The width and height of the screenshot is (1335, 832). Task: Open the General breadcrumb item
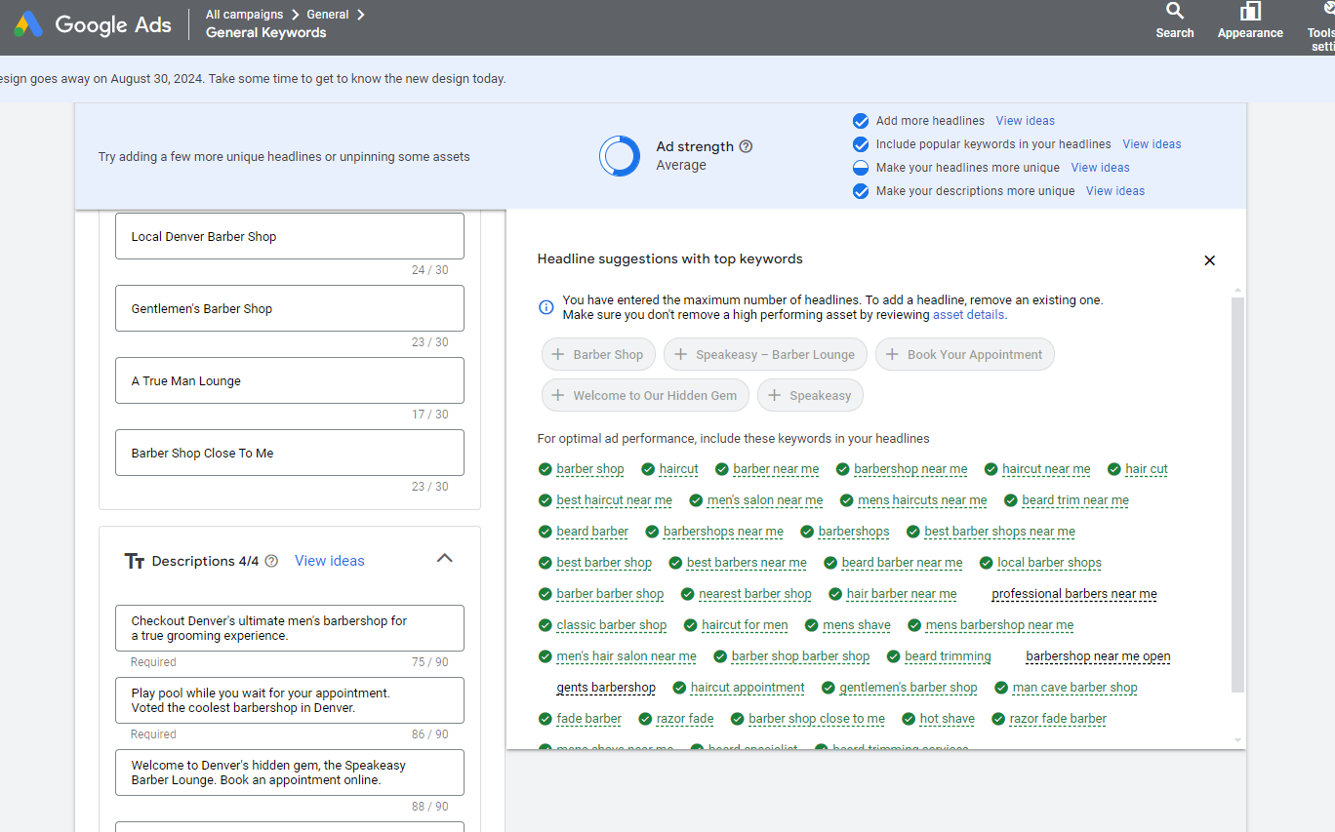point(327,15)
